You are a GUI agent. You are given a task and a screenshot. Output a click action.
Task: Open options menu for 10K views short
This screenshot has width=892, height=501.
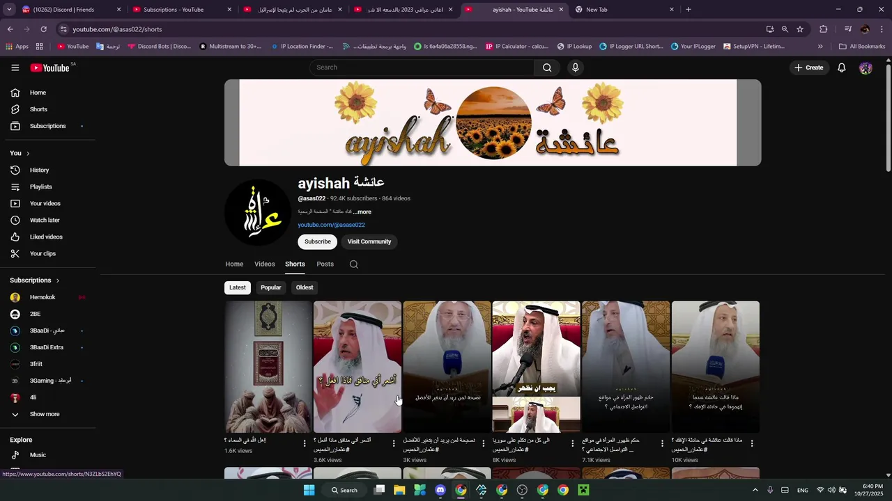coord(751,443)
